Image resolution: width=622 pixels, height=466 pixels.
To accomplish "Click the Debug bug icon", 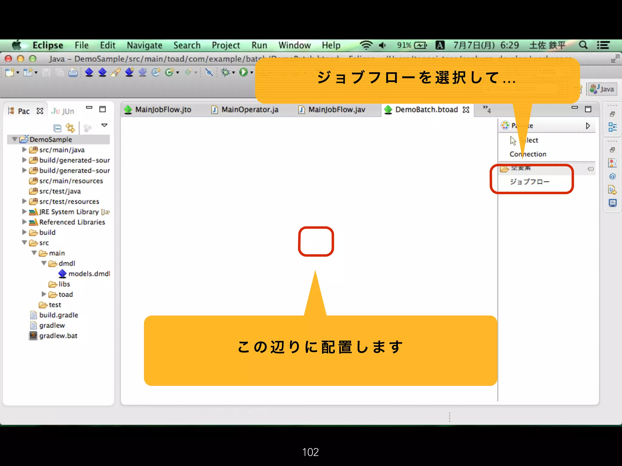I will [x=226, y=72].
